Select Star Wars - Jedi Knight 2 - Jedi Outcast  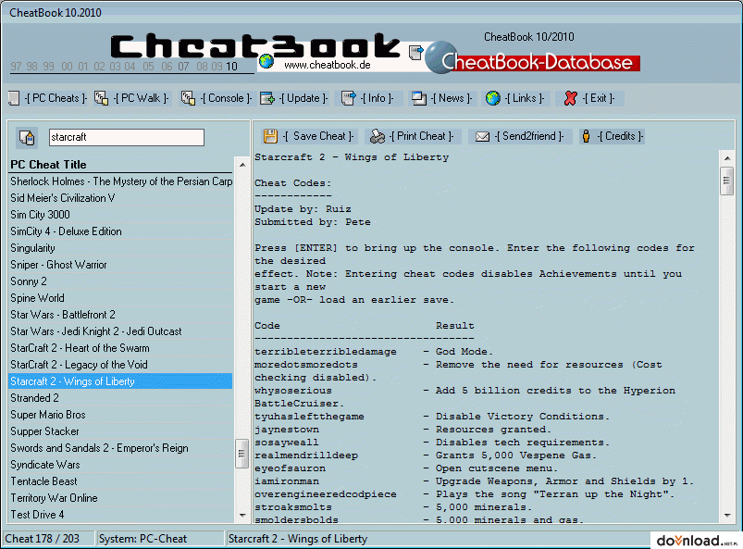pyautogui.click(x=121, y=331)
